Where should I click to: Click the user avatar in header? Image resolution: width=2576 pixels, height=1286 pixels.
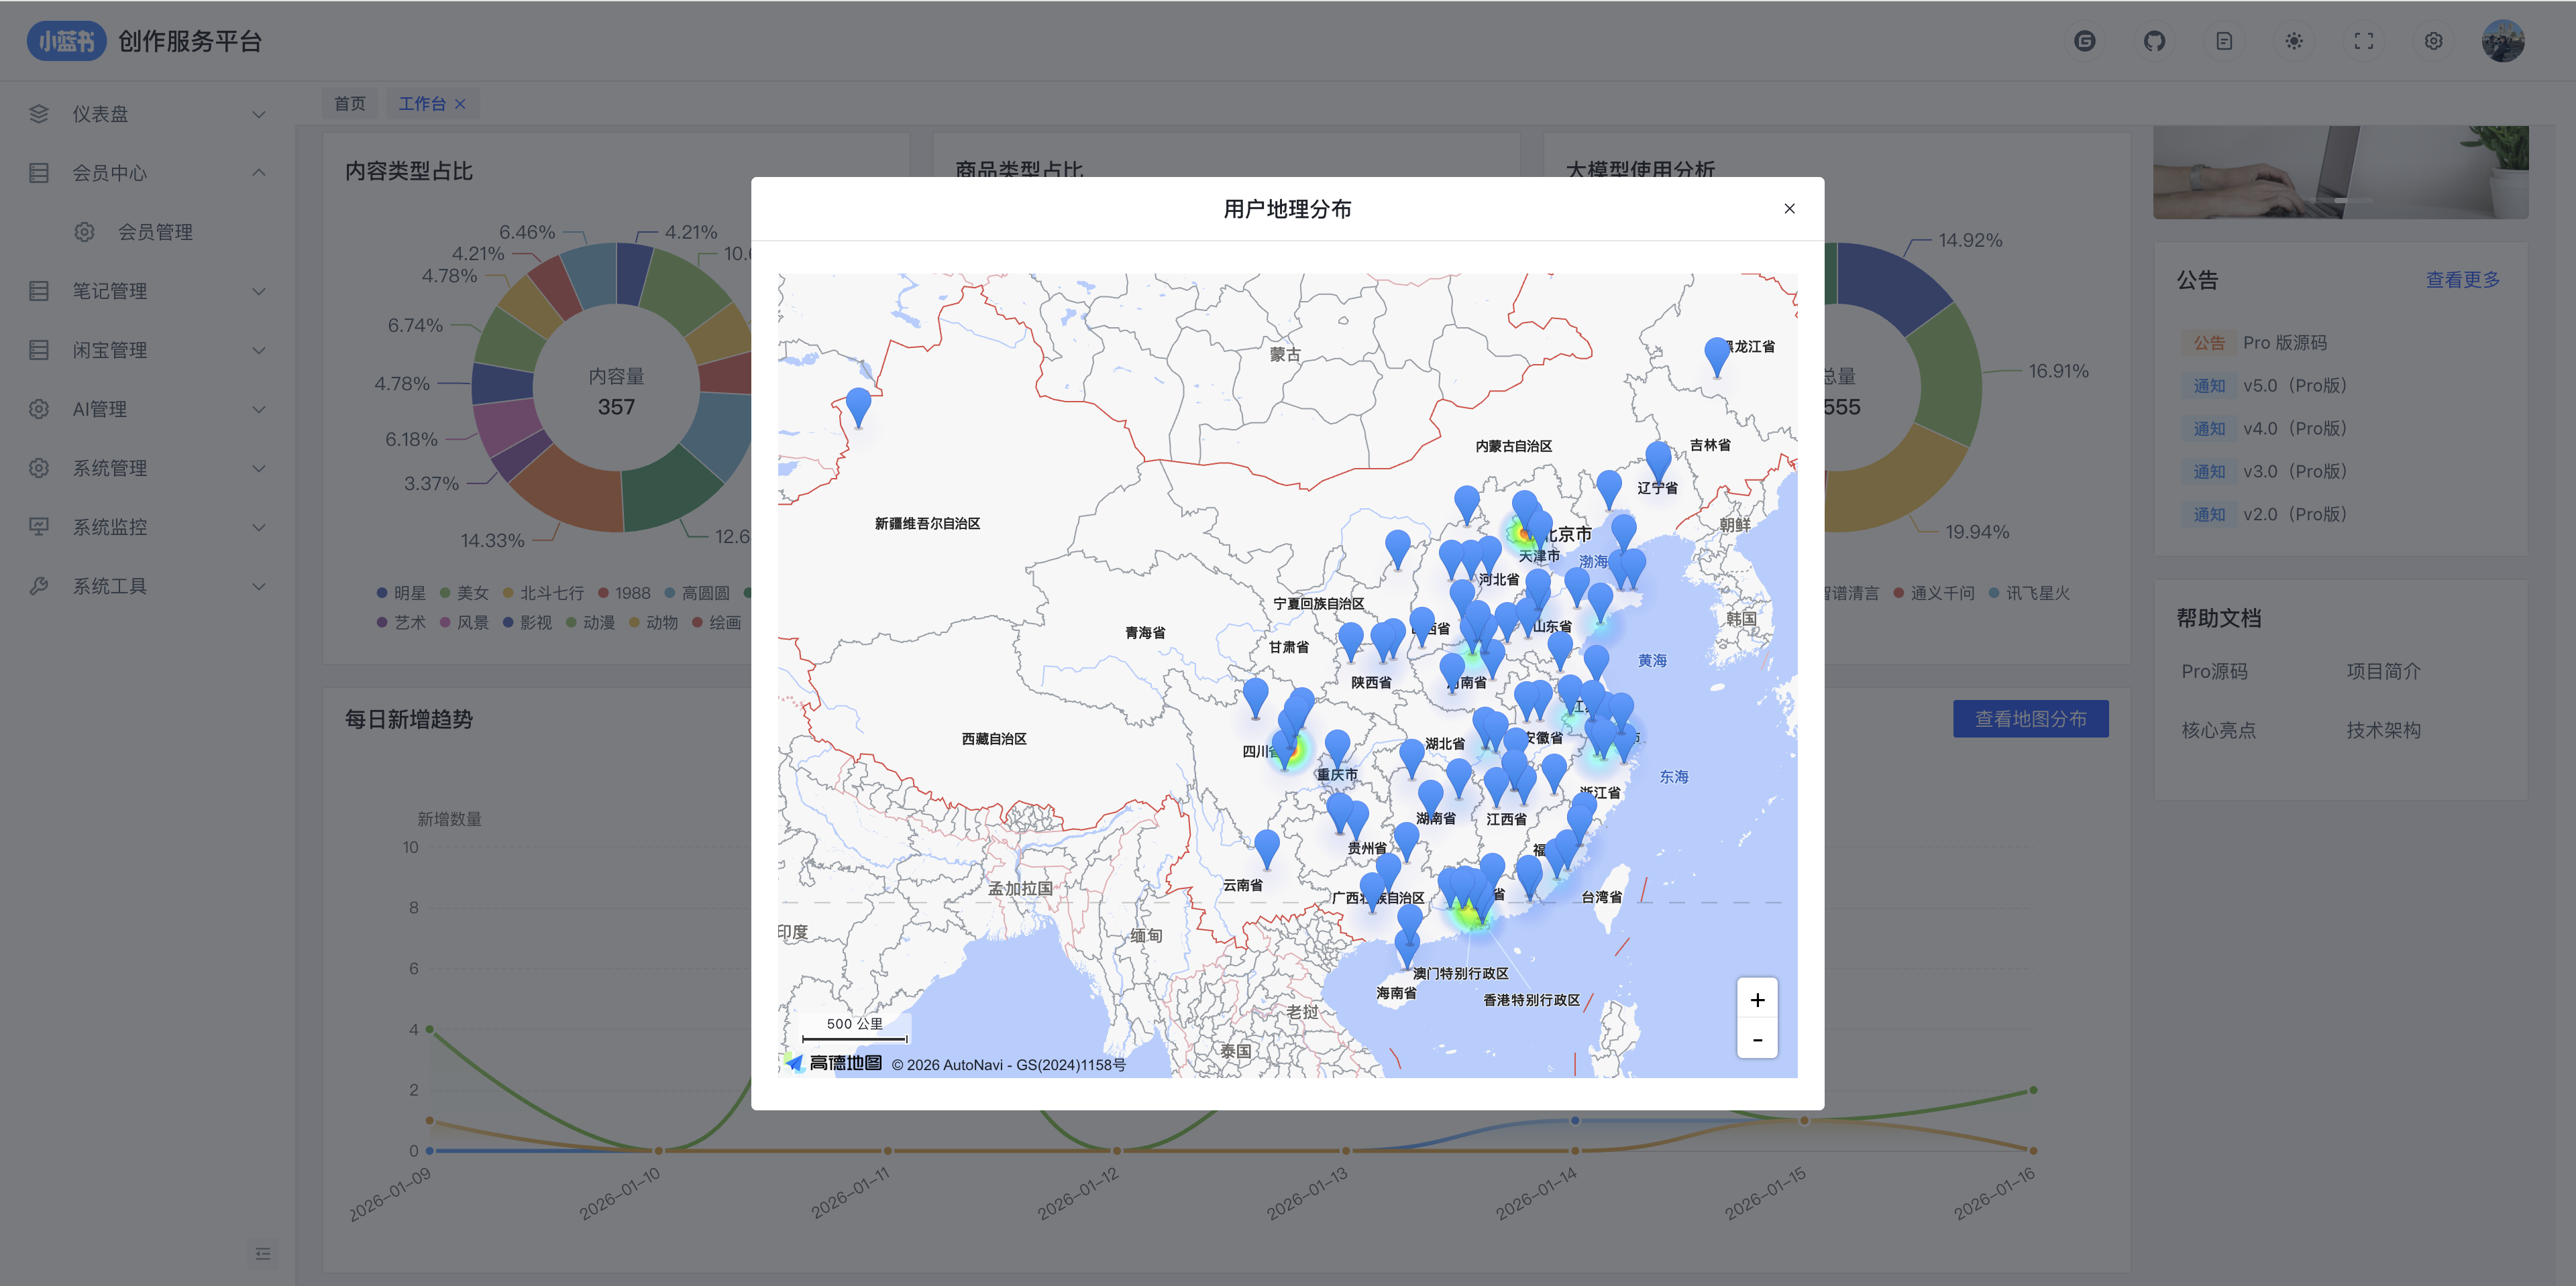(x=2503, y=41)
